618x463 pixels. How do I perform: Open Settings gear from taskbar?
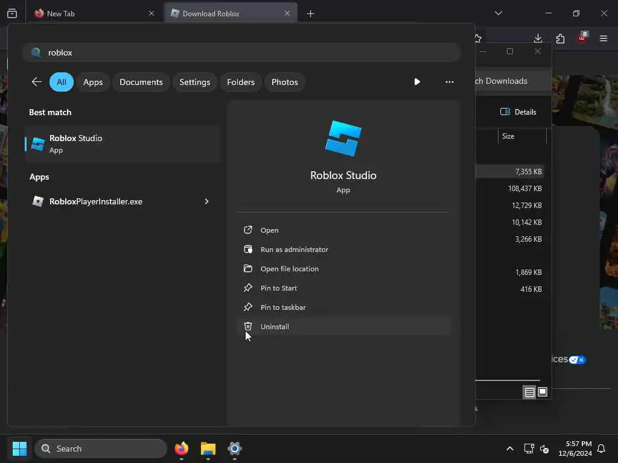click(235, 449)
